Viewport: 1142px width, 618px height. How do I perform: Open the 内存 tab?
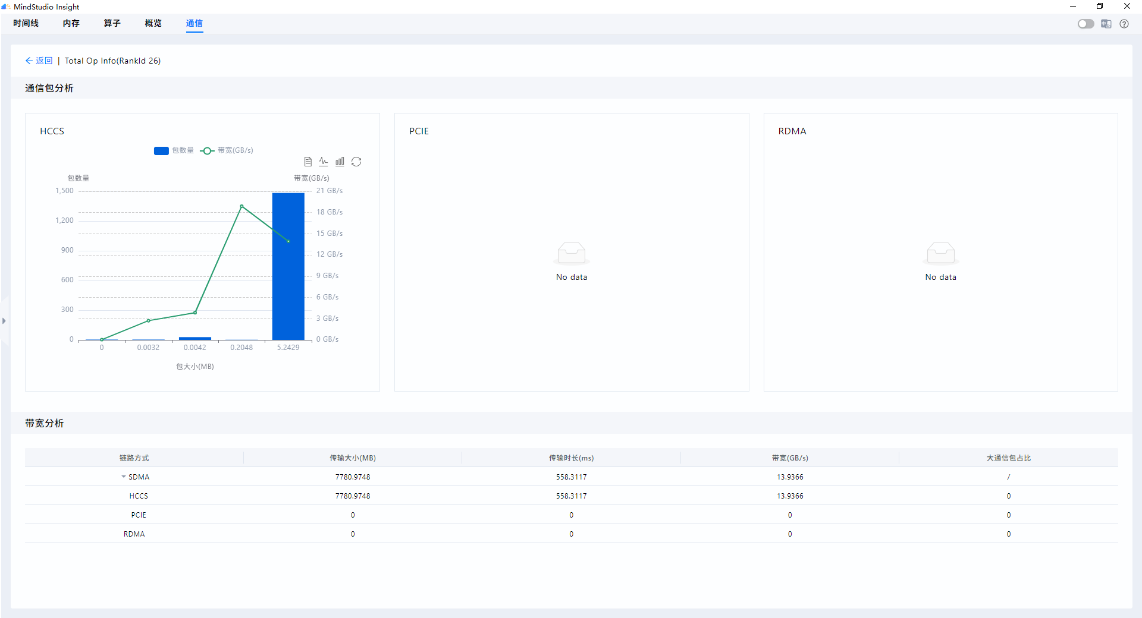point(71,23)
